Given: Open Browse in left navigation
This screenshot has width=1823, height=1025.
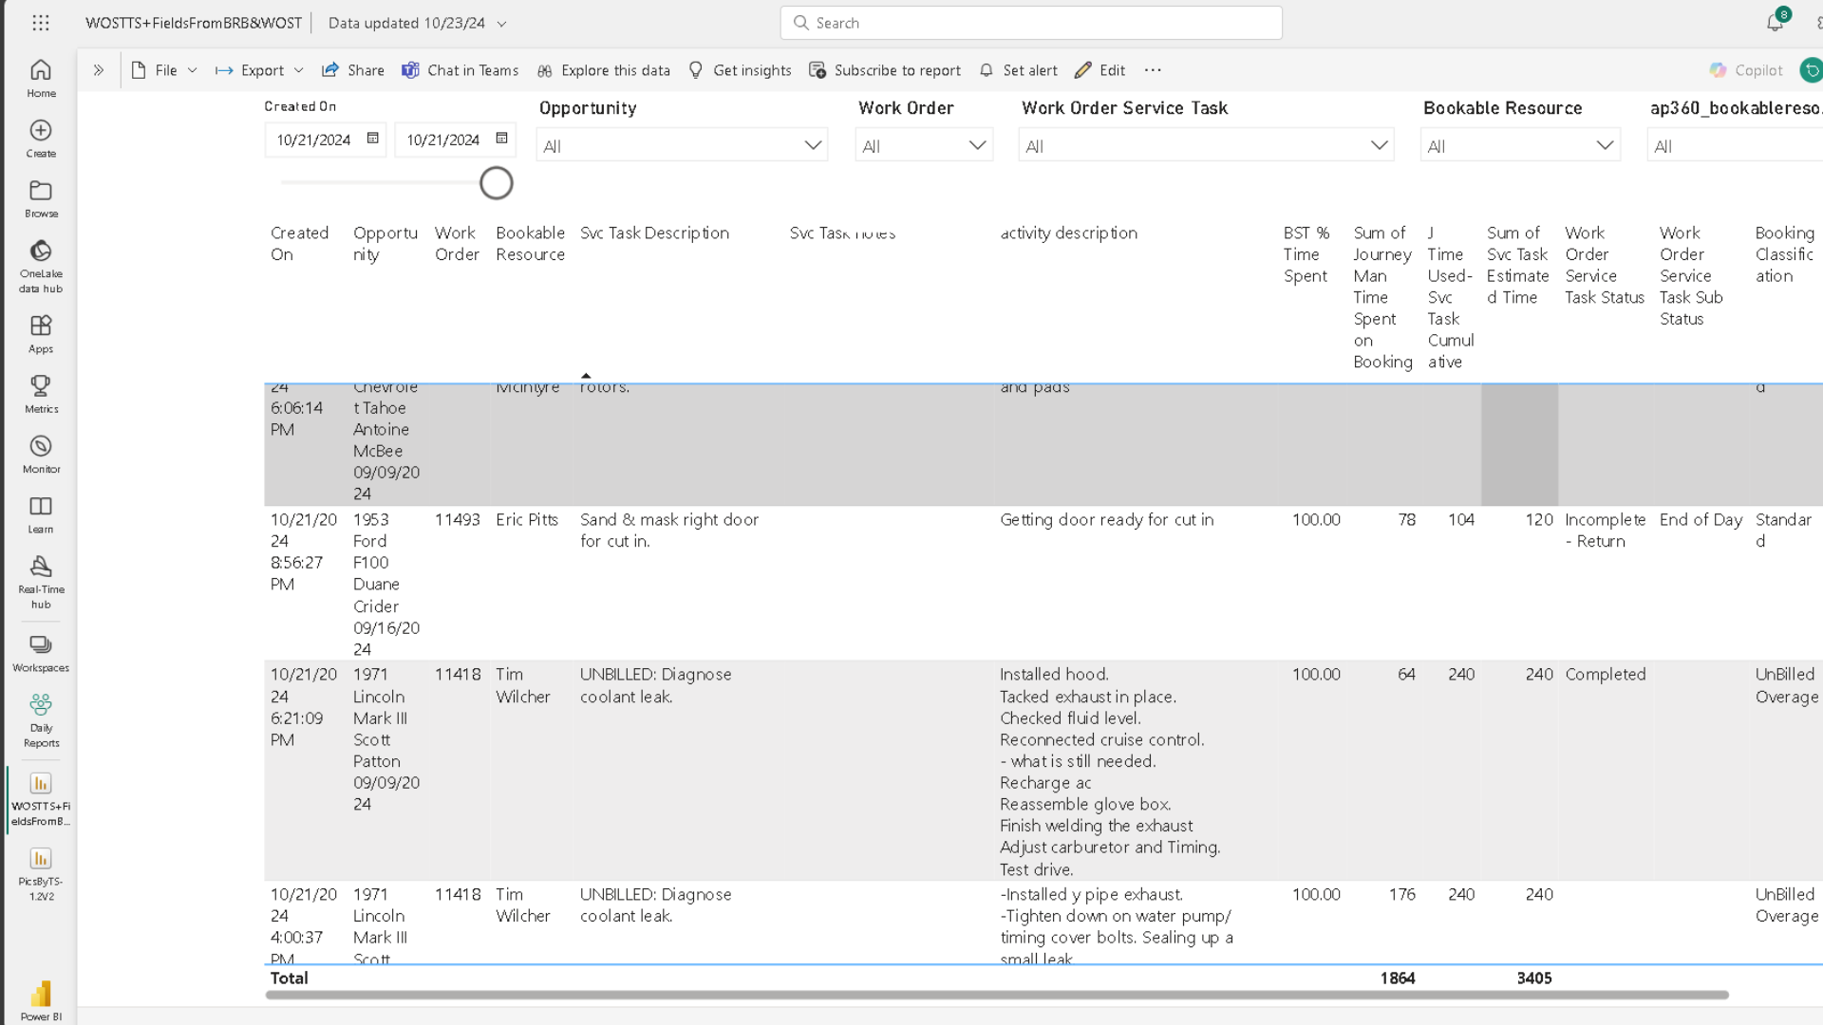Looking at the screenshot, I should pyautogui.click(x=41, y=199).
